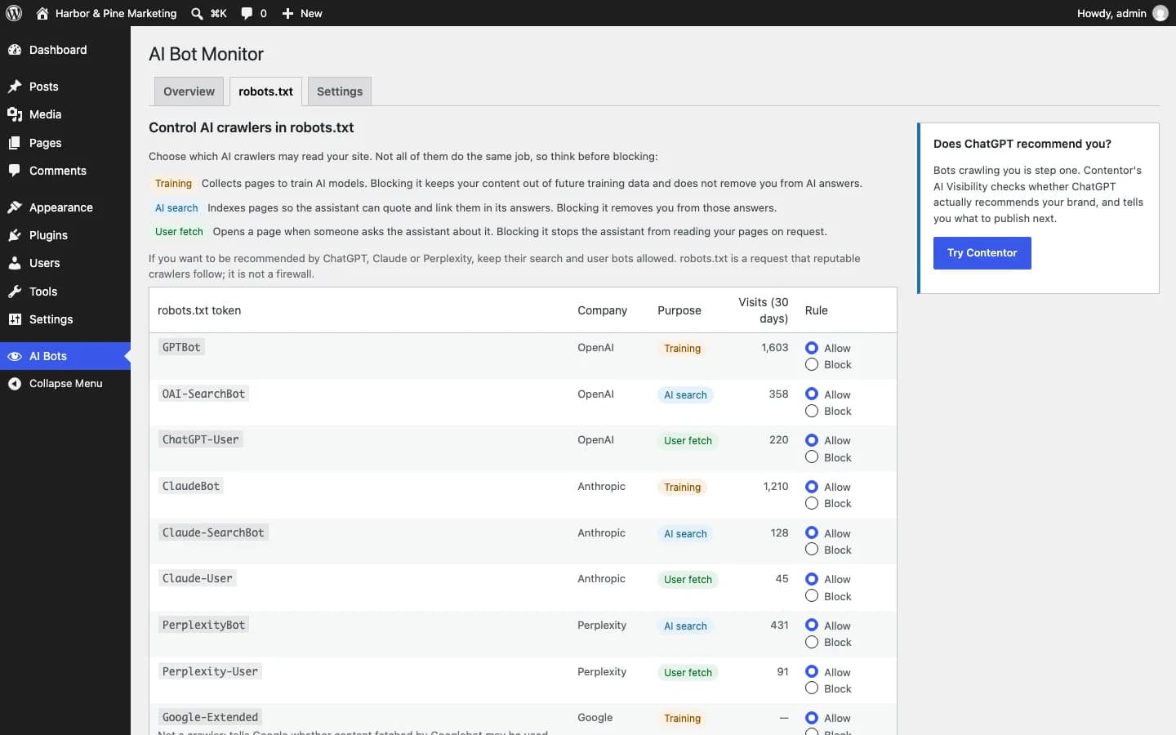Click the plus icon beside New
The height and width of the screenshot is (735, 1176).
pyautogui.click(x=287, y=13)
